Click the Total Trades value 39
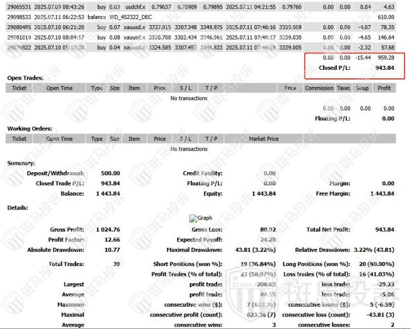 (x=116, y=264)
